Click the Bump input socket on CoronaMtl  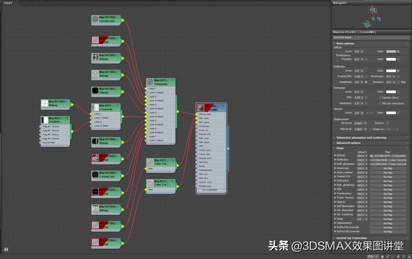coord(197,166)
